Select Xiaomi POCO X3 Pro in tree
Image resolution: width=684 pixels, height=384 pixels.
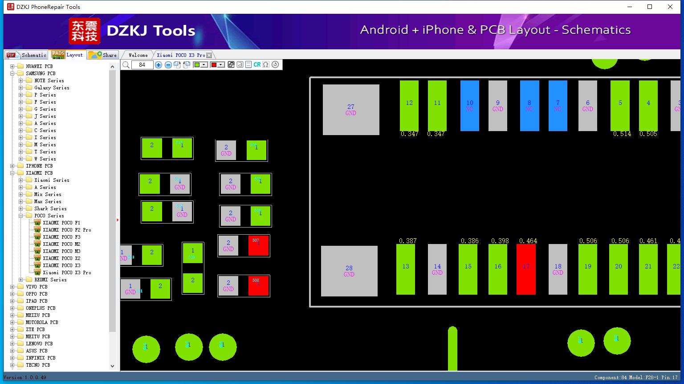67,272
